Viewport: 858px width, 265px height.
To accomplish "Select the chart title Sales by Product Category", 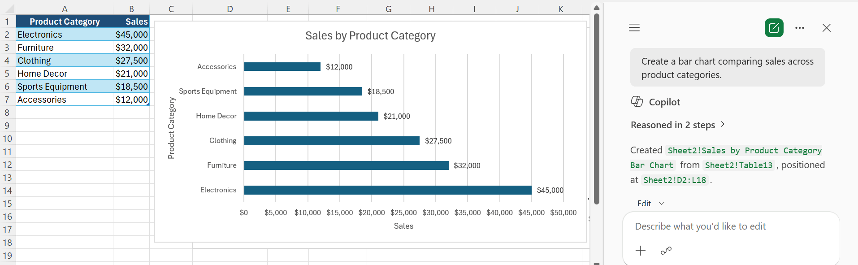I will click(370, 35).
